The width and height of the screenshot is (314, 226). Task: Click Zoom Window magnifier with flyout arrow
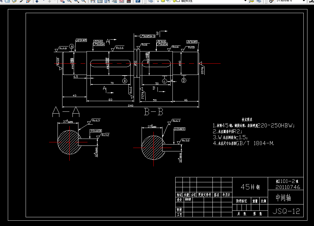tap(76, 1)
